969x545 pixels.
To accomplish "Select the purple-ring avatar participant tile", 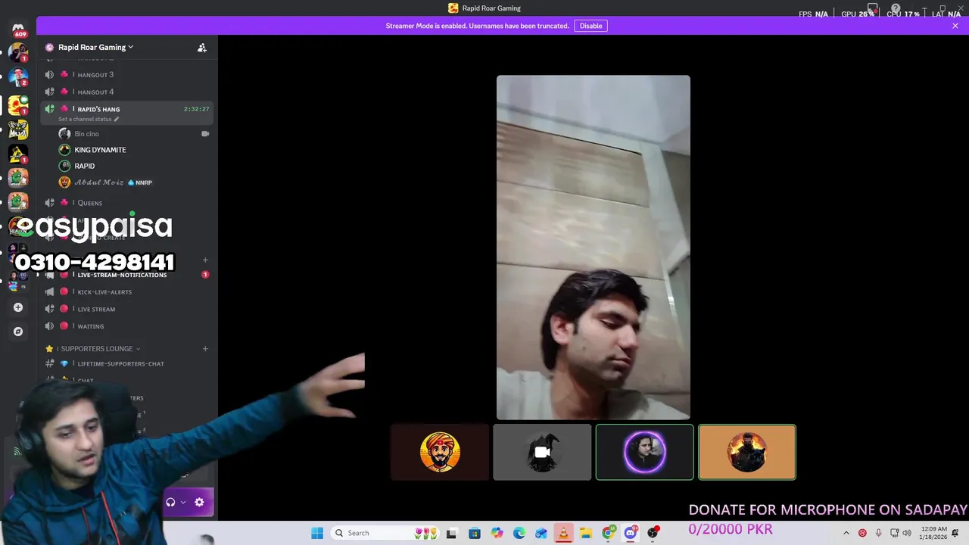I will pyautogui.click(x=644, y=453).
